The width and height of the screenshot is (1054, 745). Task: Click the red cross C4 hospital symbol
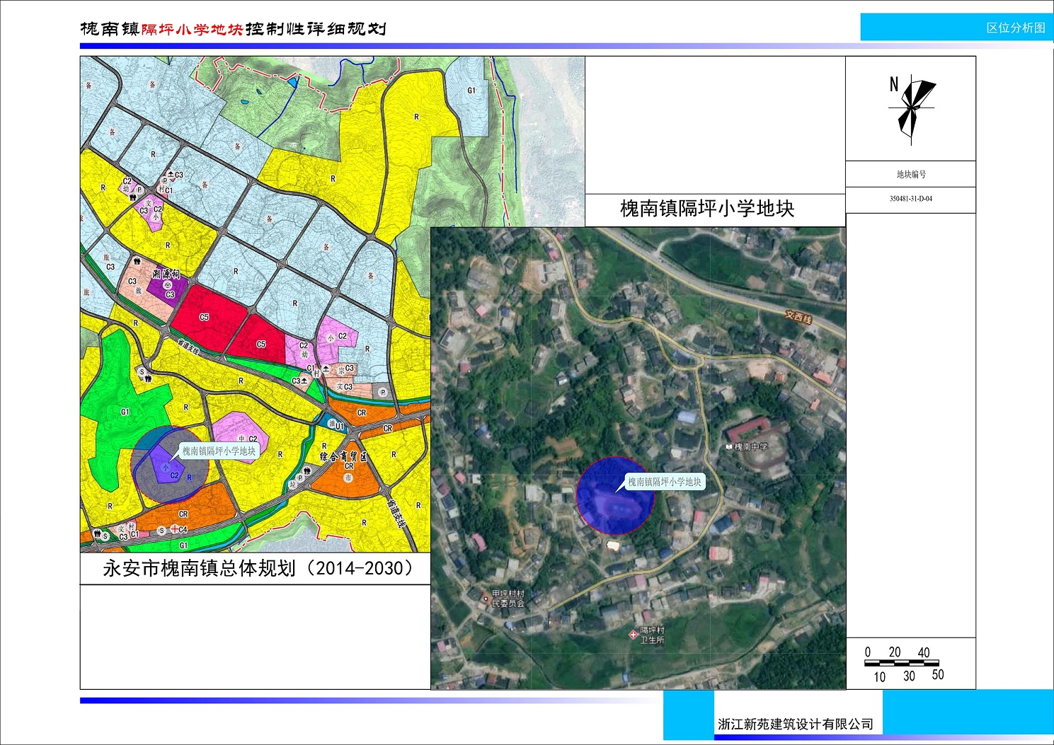173,529
